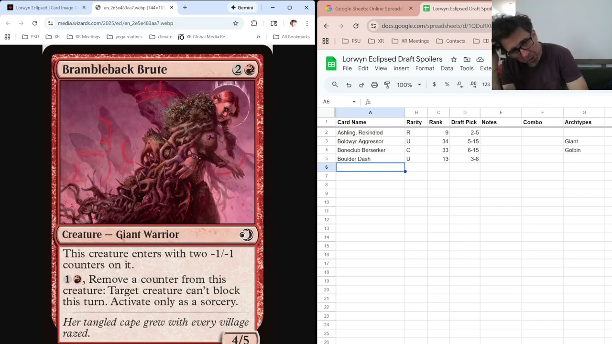Viewport: 612px width, 344px height.
Task: Bookmark the card image page with the star
Action: pyautogui.click(x=235, y=23)
